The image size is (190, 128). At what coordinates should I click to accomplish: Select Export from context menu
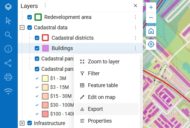pos(107,109)
